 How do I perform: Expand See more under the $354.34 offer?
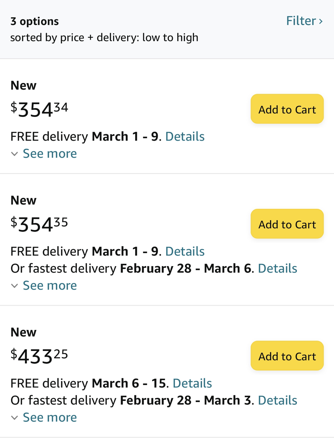[50, 154]
